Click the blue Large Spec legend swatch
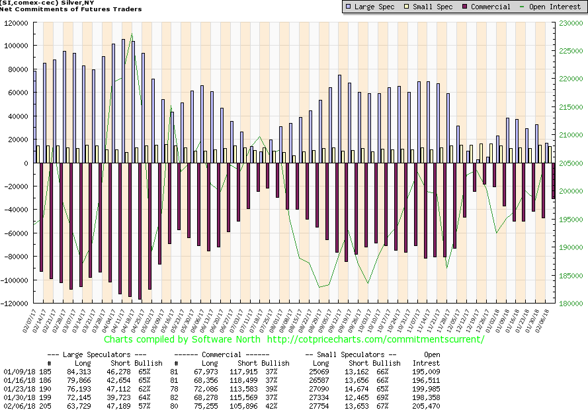This screenshot has width=588, height=410. 349,7
